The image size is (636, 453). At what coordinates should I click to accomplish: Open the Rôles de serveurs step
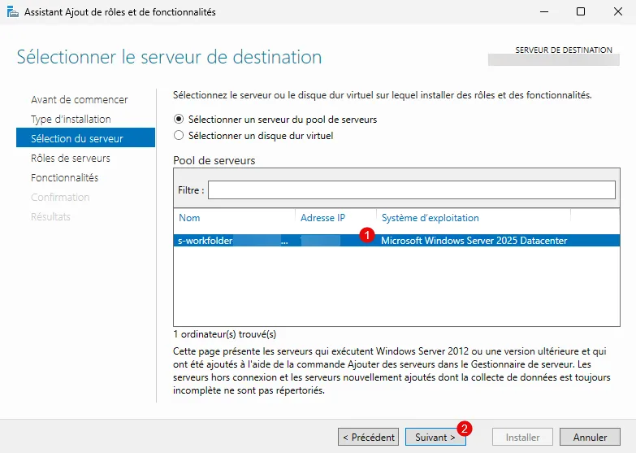[70, 158]
